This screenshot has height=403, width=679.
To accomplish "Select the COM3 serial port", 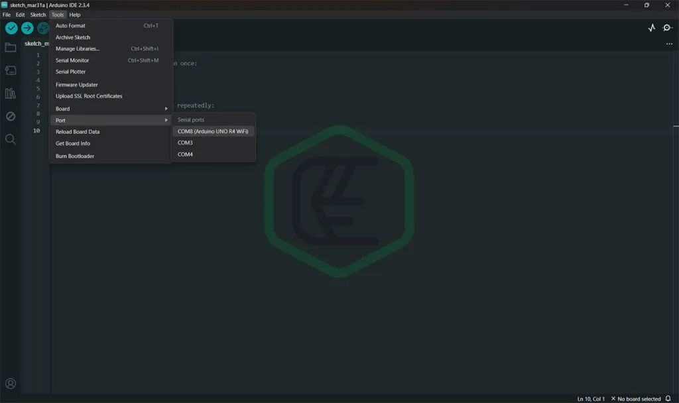I will point(213,143).
